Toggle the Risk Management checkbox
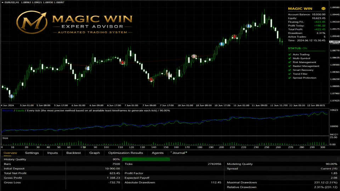 [290, 62]
